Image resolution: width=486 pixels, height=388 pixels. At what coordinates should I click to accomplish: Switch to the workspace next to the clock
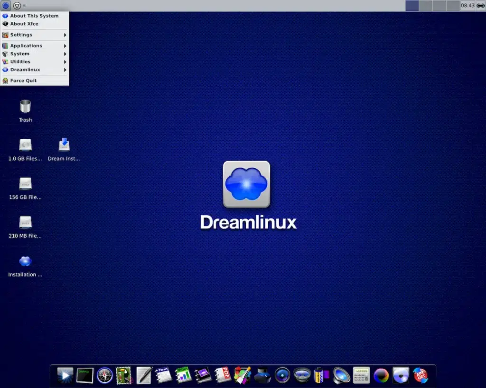pyautogui.click(x=453, y=6)
